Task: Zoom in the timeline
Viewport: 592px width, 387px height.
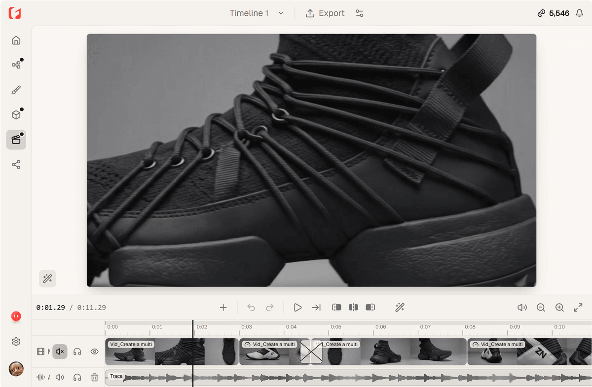Action: (559, 308)
